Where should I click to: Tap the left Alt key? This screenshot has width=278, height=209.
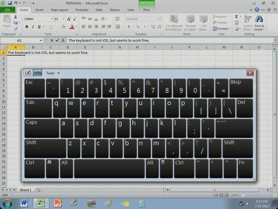click(x=66, y=169)
